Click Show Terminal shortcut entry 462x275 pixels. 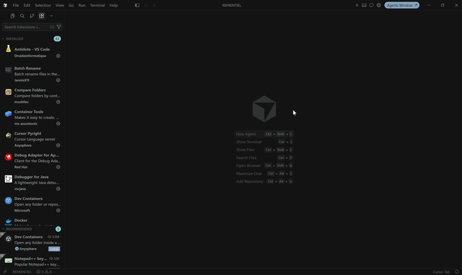tap(264, 142)
